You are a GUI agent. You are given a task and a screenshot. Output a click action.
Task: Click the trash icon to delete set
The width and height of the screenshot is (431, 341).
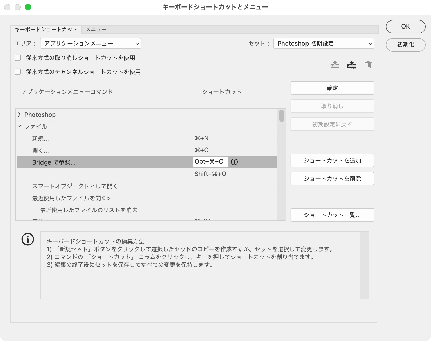[368, 65]
